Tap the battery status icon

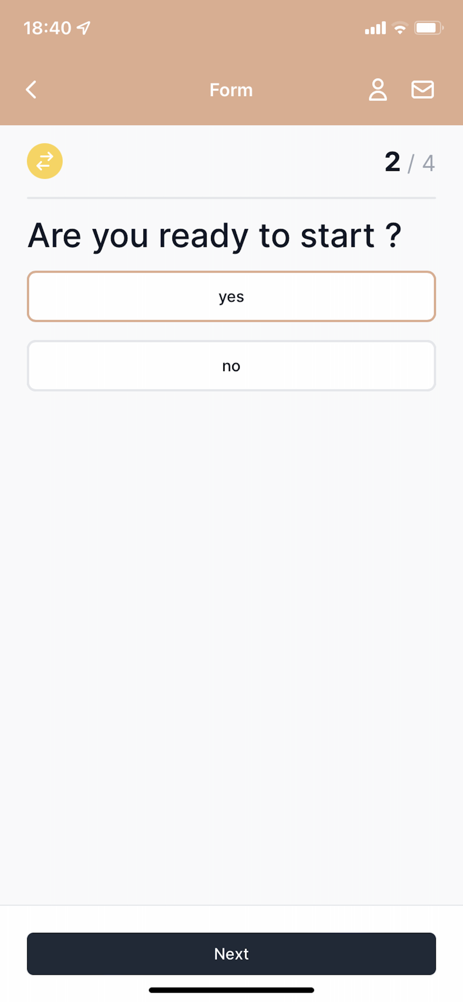428,28
